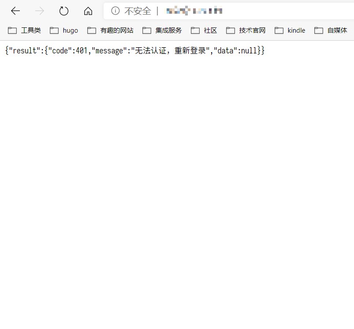Expand the hugo bookmark folder
354x329 pixels.
(64, 30)
